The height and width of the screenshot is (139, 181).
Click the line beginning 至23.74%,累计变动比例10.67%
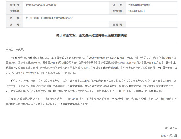tap(91, 63)
